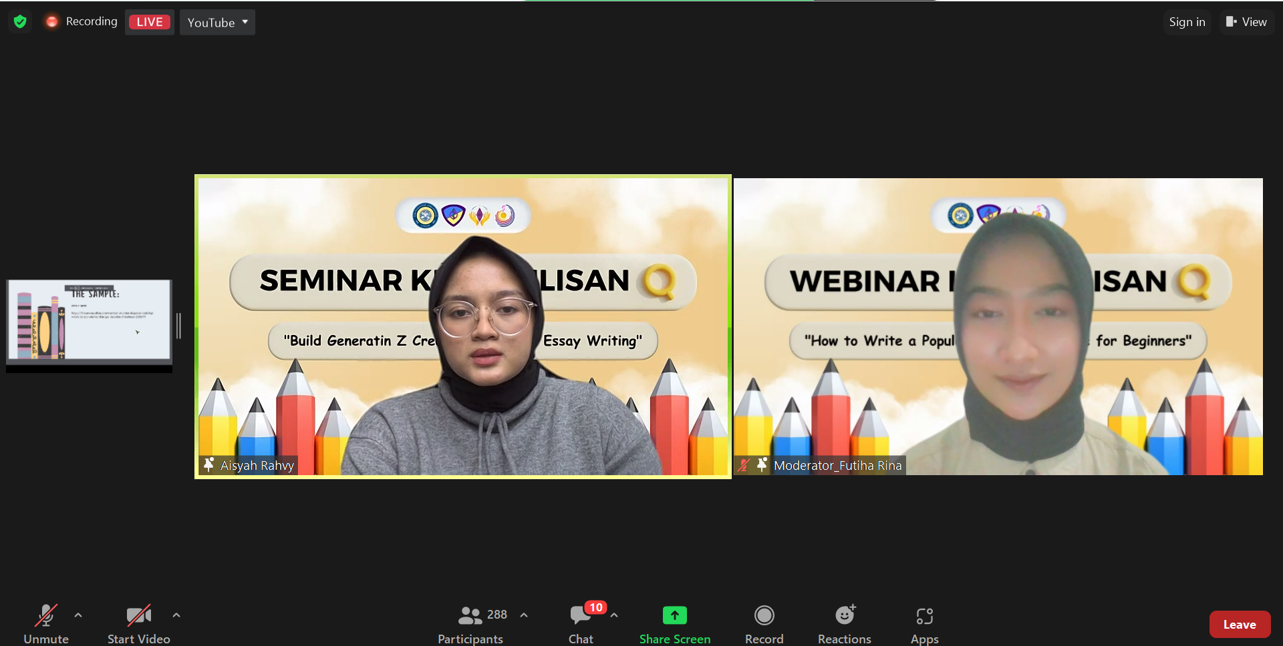Expand audio settings arrow beside Unmute
Viewport: 1283px width, 646px height.
pos(78,615)
